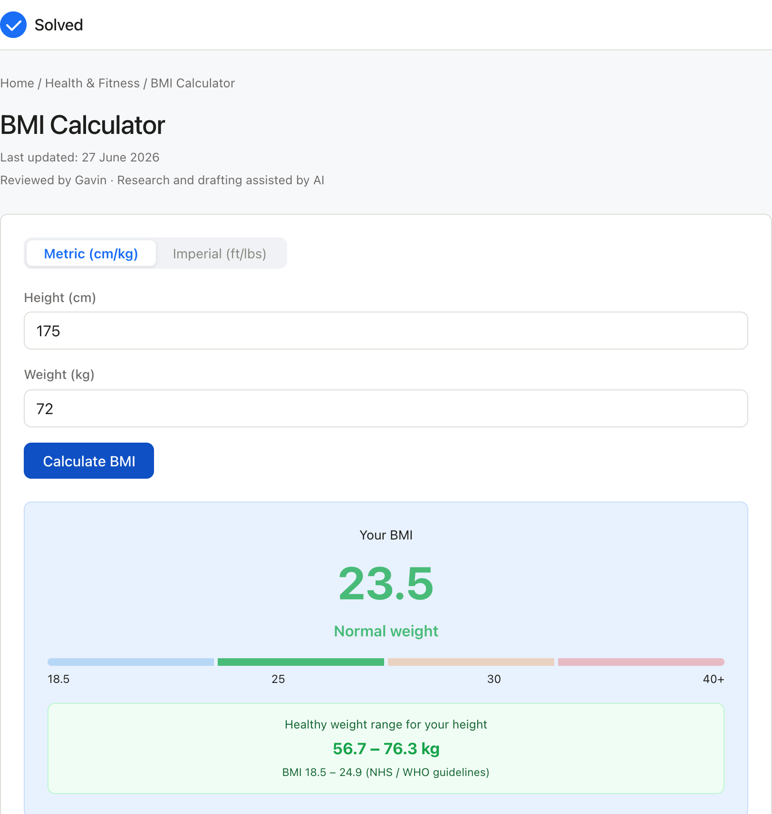Viewport: 772px width, 814px height.
Task: Click the Healthy weight range for your height text
Action: [386, 724]
